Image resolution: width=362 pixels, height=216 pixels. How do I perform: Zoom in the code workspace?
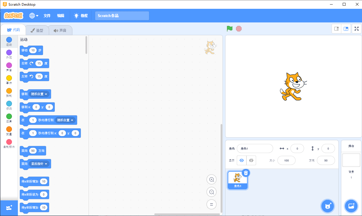click(212, 179)
